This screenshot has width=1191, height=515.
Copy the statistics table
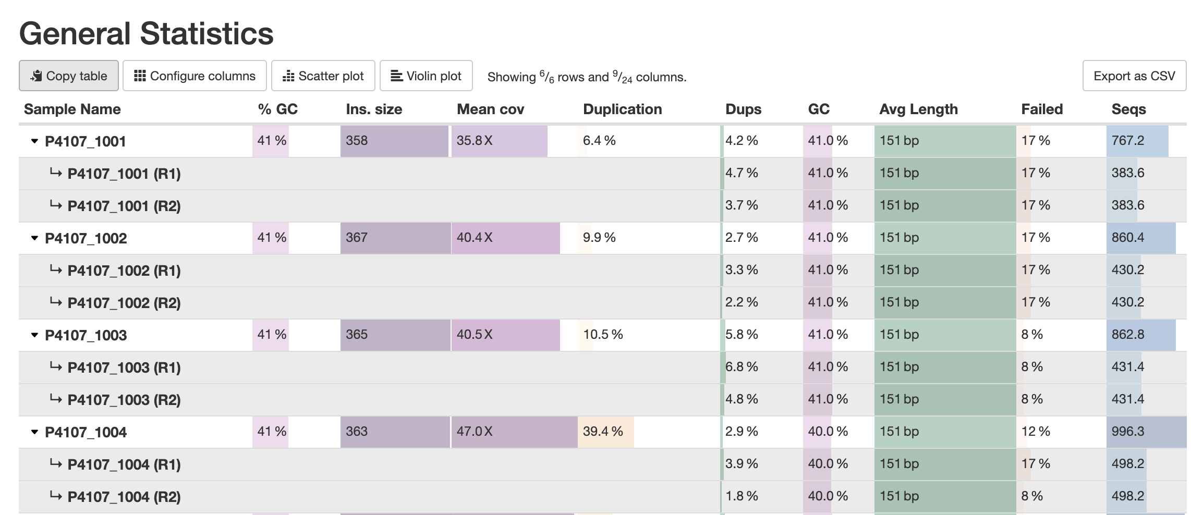(68, 76)
